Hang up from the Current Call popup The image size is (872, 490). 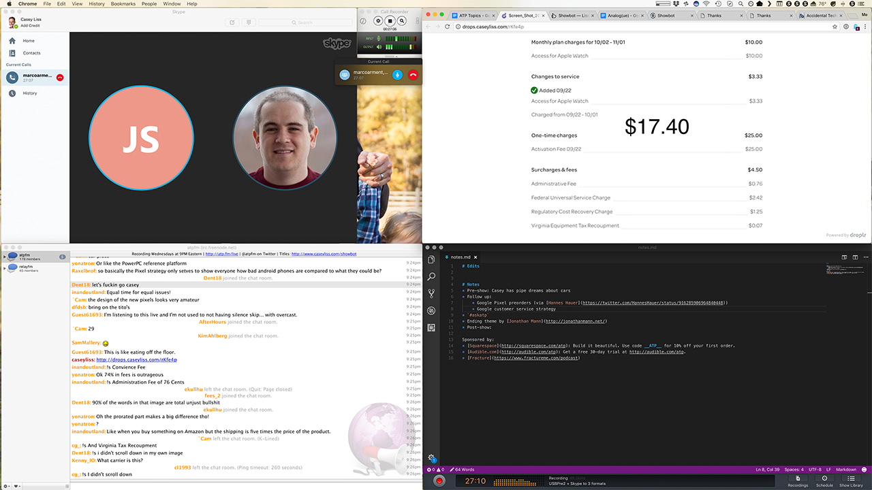coord(413,74)
